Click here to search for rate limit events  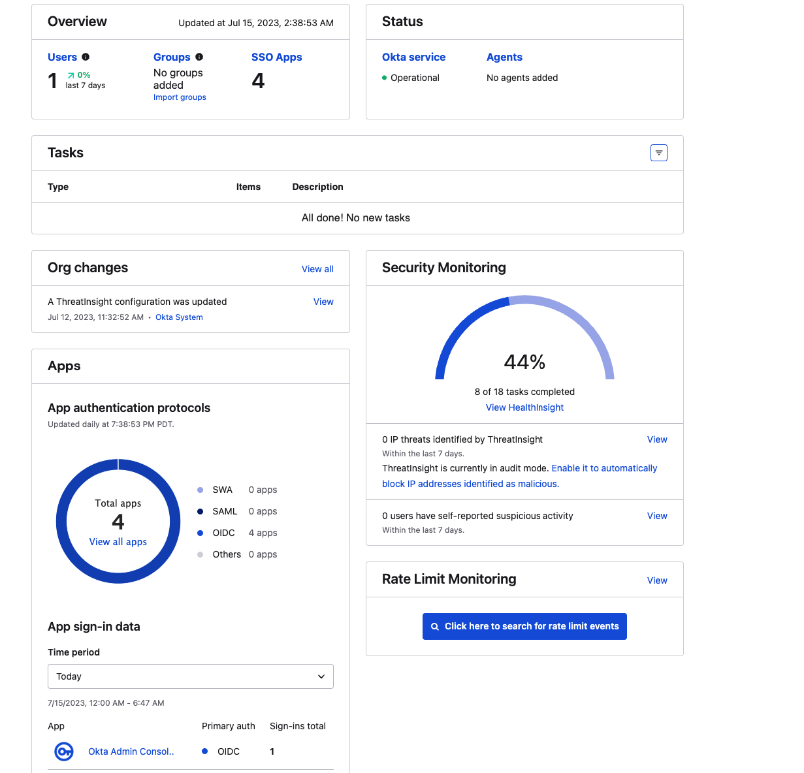[x=524, y=626]
